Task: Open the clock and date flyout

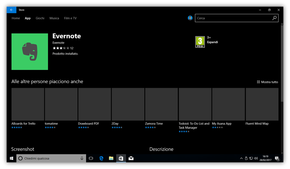Action: tap(265, 158)
